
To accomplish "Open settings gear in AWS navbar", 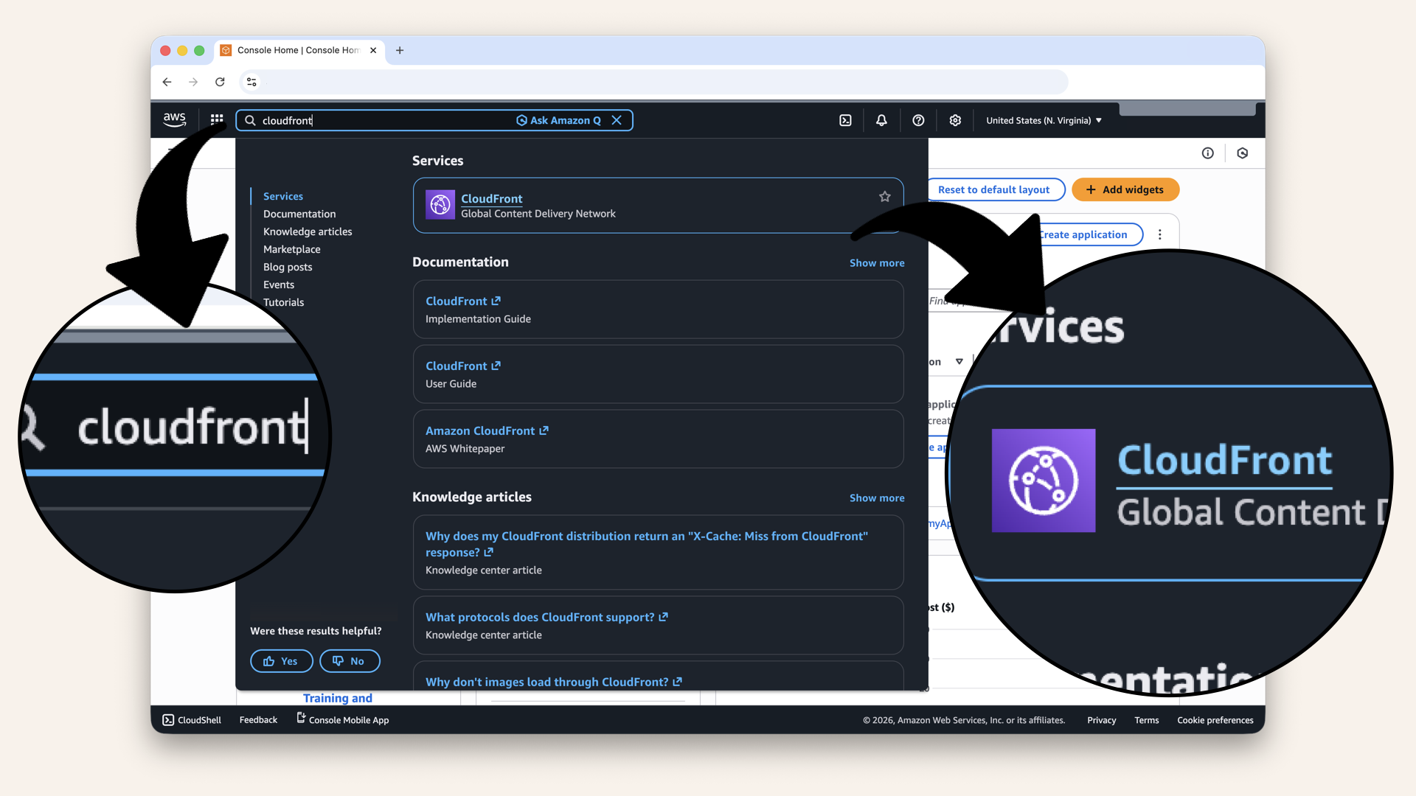I will coord(955,120).
